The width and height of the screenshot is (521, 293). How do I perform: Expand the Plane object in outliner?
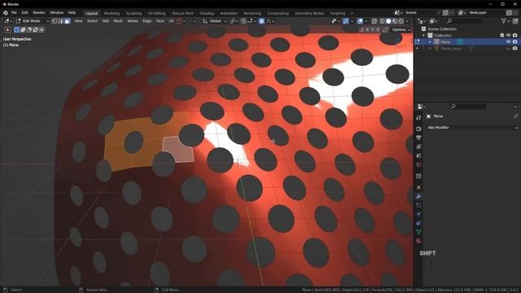(430, 42)
